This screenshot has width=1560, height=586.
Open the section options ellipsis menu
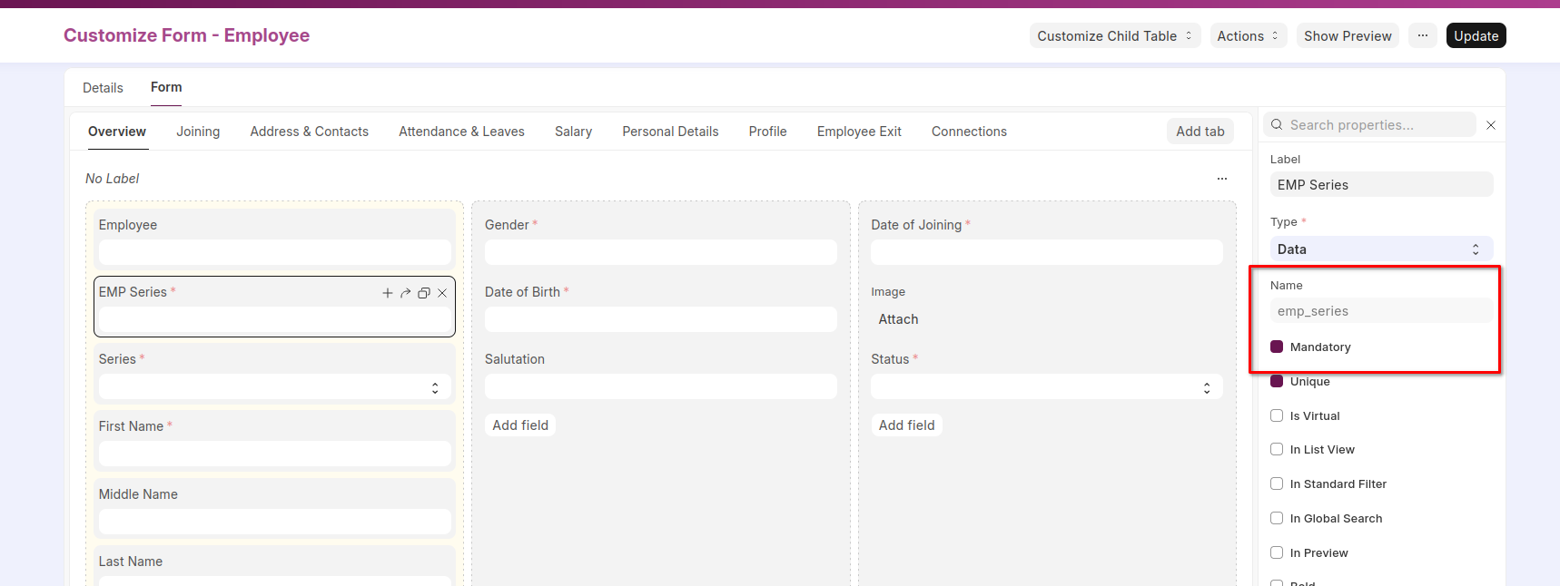pos(1221,179)
